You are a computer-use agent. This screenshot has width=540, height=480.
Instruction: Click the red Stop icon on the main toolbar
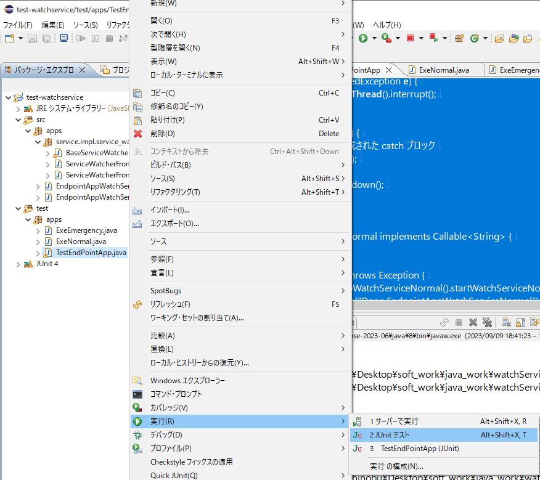tap(410, 38)
